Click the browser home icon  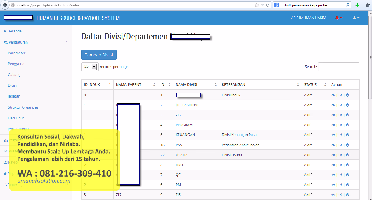(x=368, y=5)
